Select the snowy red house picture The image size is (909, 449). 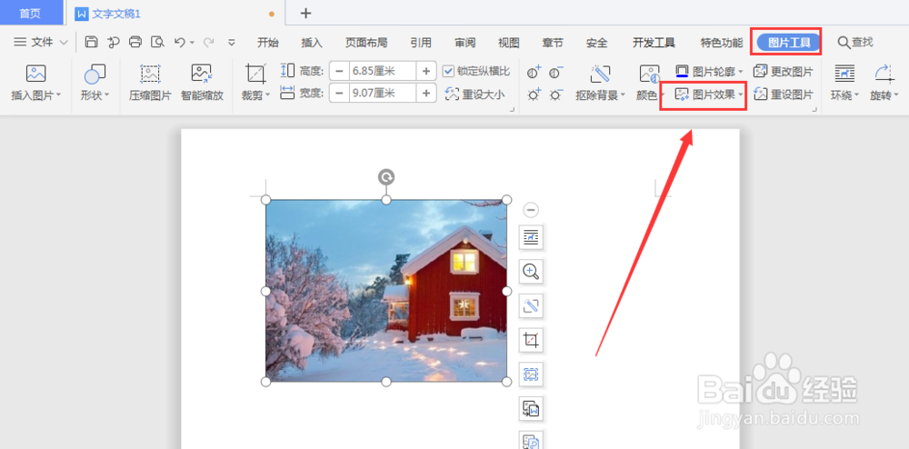pos(386,290)
